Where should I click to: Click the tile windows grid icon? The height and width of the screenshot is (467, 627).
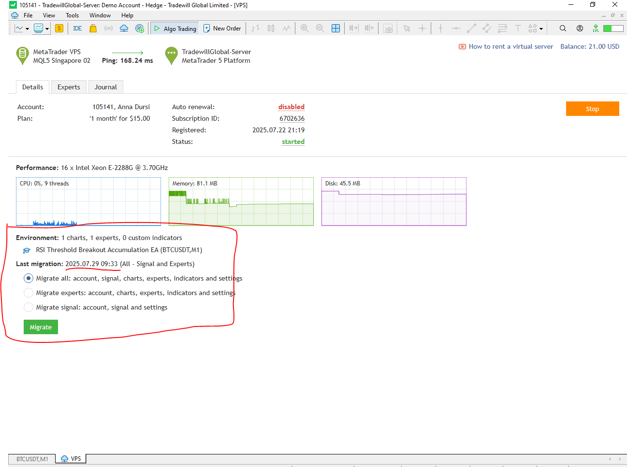pyautogui.click(x=335, y=28)
